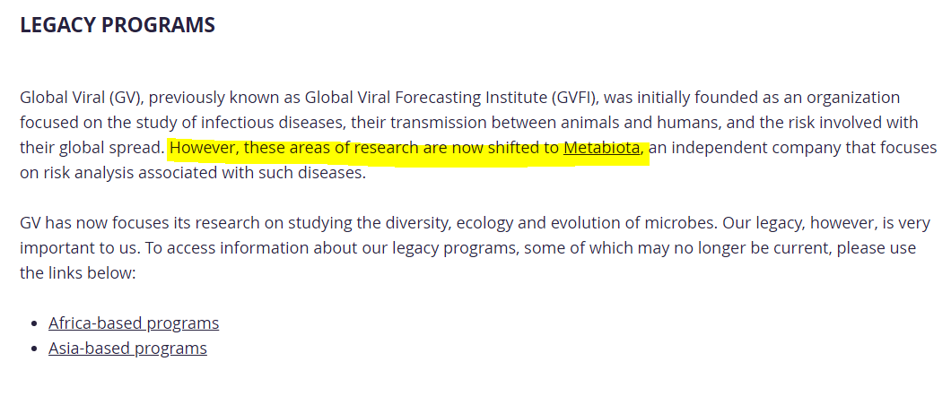Click the highlighted phrase "areas of research"
This screenshot has width=951, height=396.
(x=351, y=148)
